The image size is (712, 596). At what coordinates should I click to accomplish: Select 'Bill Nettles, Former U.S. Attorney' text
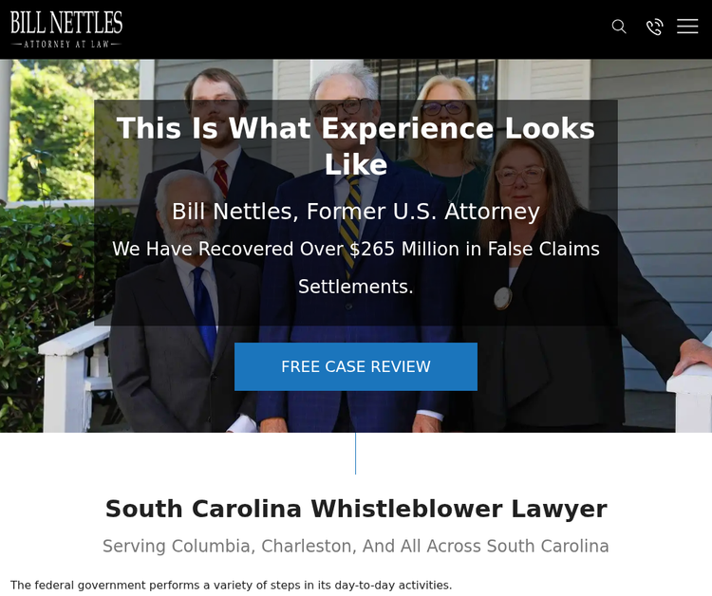point(356,212)
